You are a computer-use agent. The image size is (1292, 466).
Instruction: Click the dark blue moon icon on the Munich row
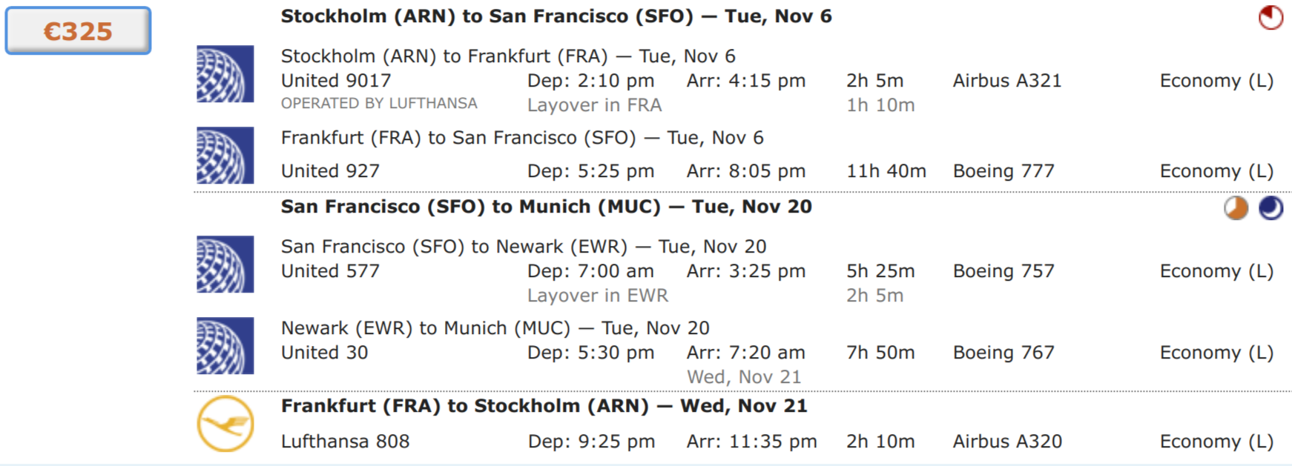pos(1270,208)
